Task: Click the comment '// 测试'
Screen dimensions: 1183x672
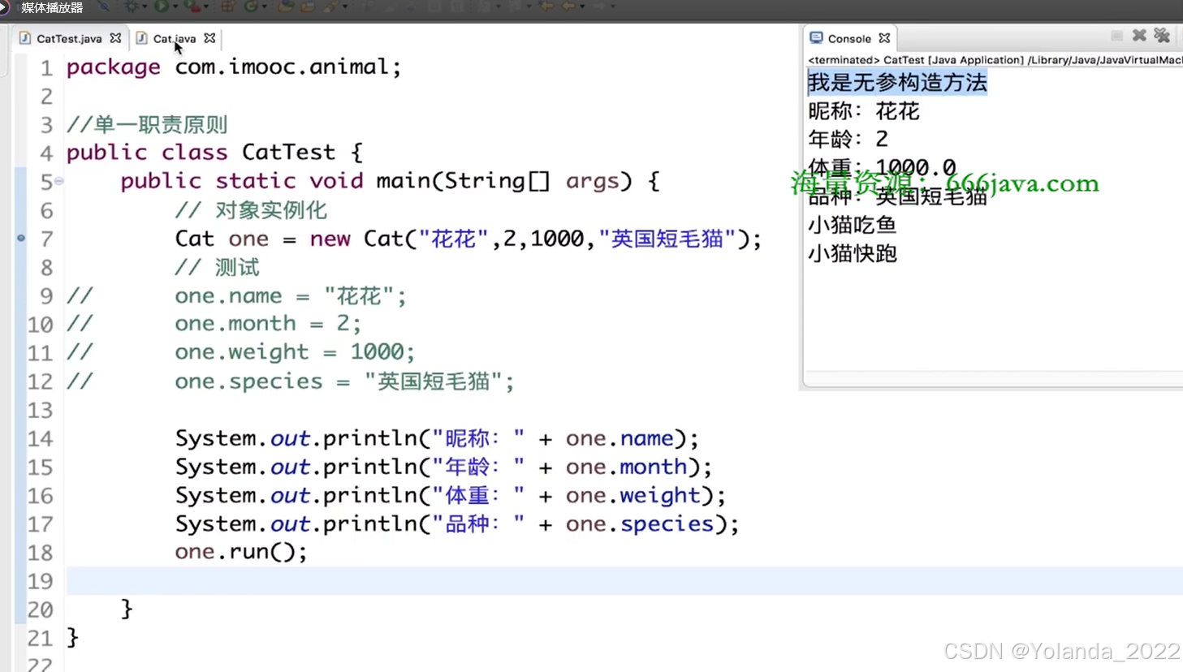Action: pos(217,267)
